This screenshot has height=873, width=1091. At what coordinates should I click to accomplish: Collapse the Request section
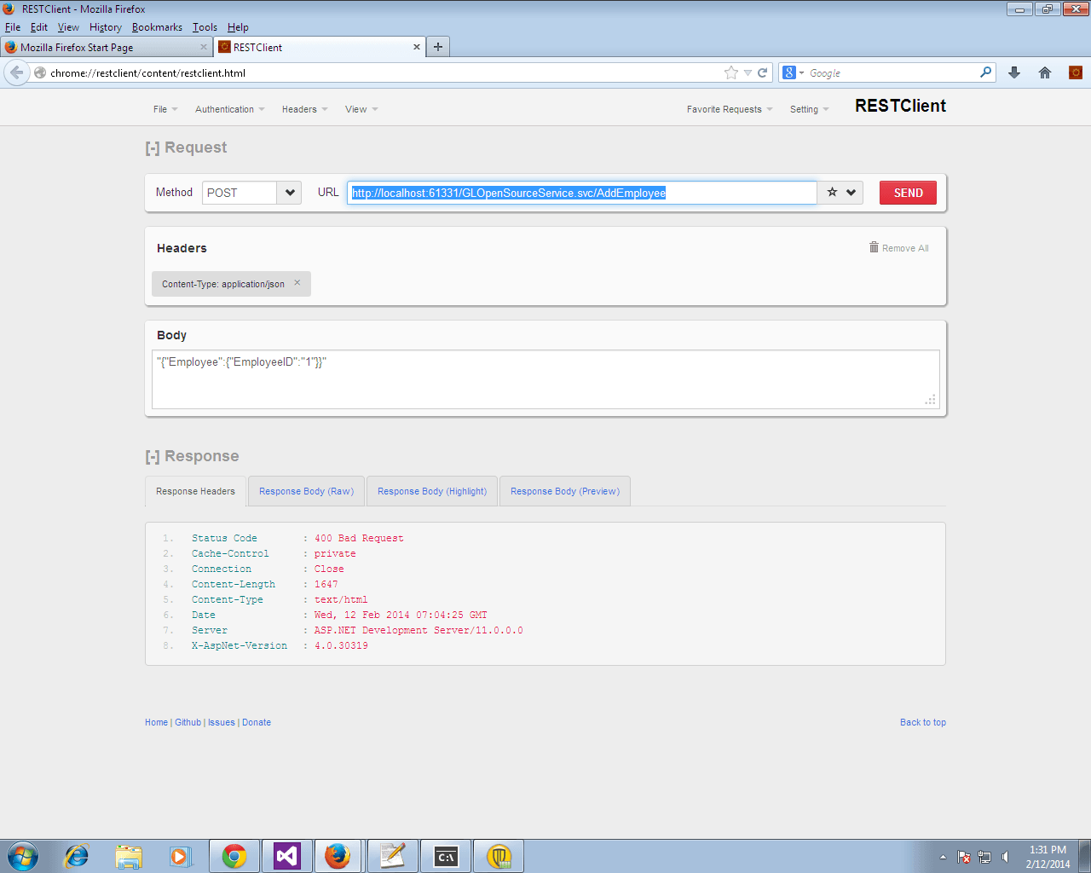point(153,148)
